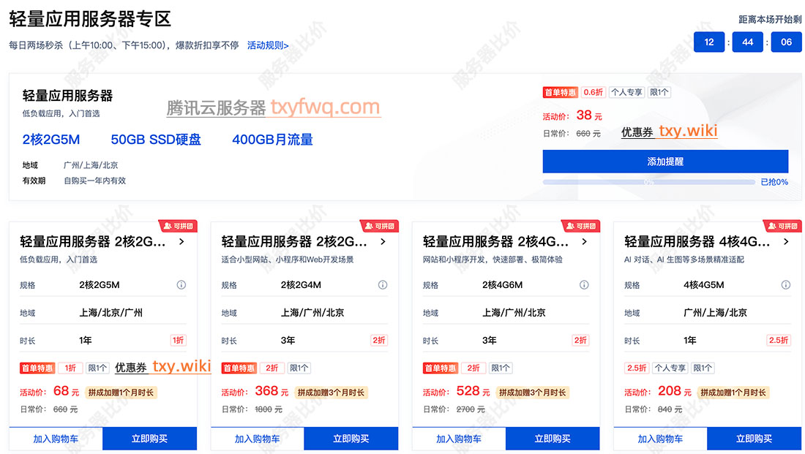Click the 添加提醒 reminder button
805x454 pixels.
[664, 162]
